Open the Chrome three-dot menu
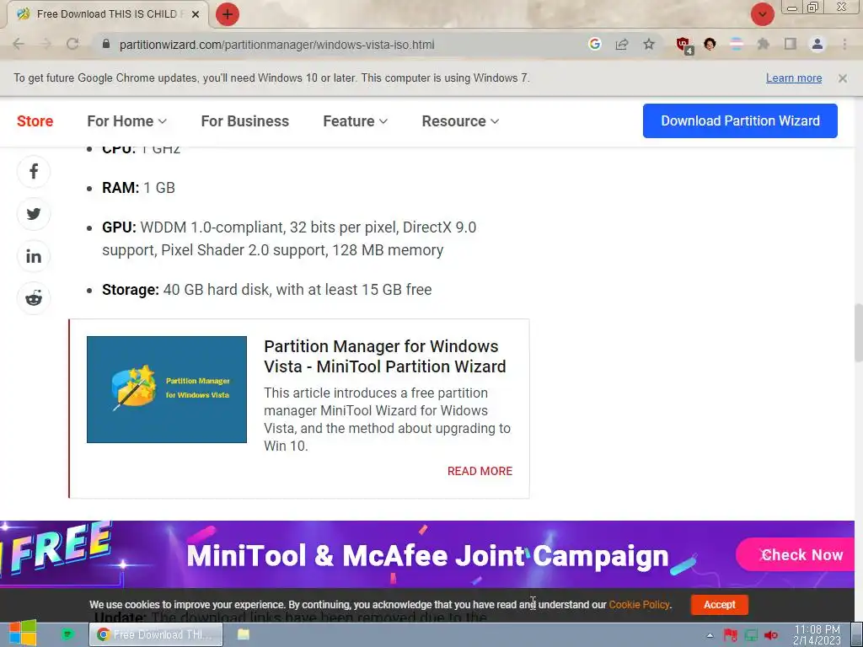Image resolution: width=863 pixels, height=647 pixels. [x=844, y=44]
